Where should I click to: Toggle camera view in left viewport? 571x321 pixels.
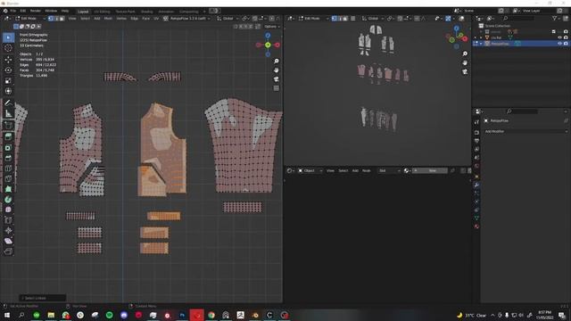[277, 79]
